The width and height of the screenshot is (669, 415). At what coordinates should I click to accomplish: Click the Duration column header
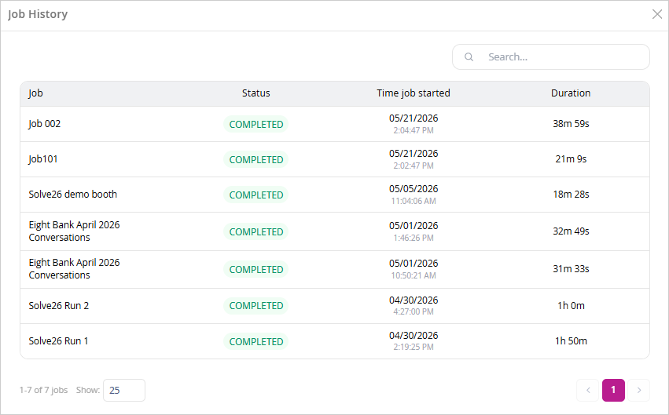coord(571,93)
